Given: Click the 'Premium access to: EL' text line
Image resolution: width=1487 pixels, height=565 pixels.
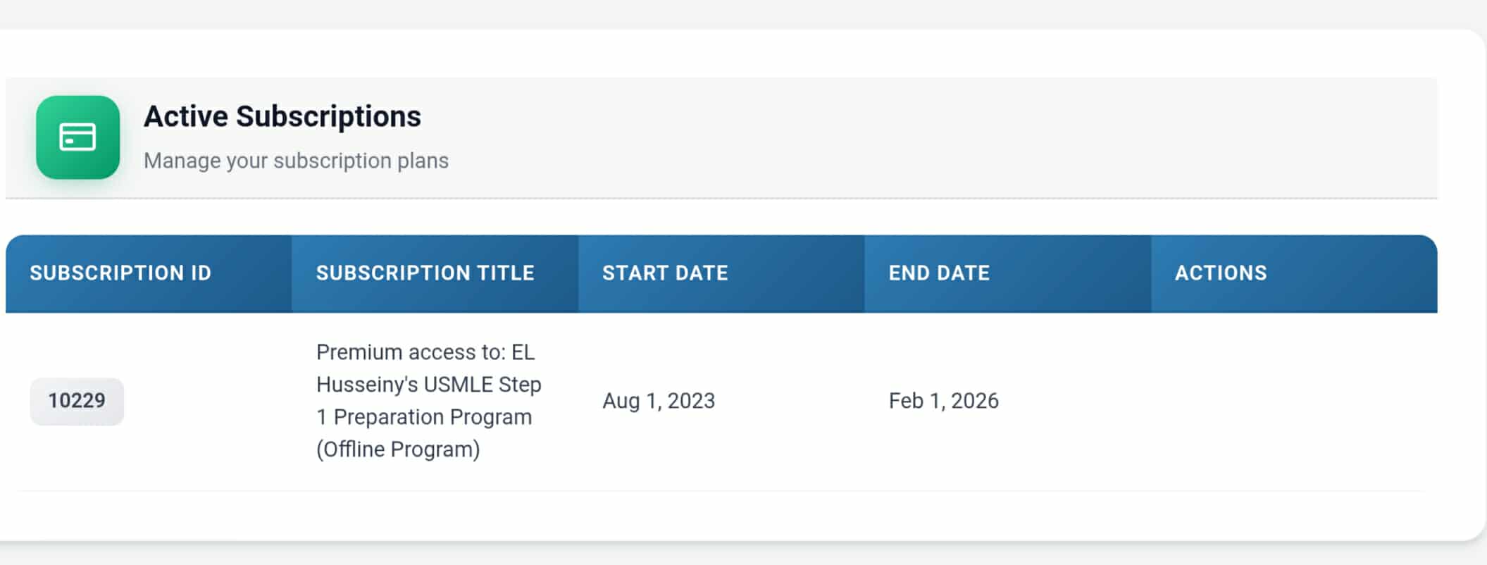Looking at the screenshot, I should click(x=425, y=352).
